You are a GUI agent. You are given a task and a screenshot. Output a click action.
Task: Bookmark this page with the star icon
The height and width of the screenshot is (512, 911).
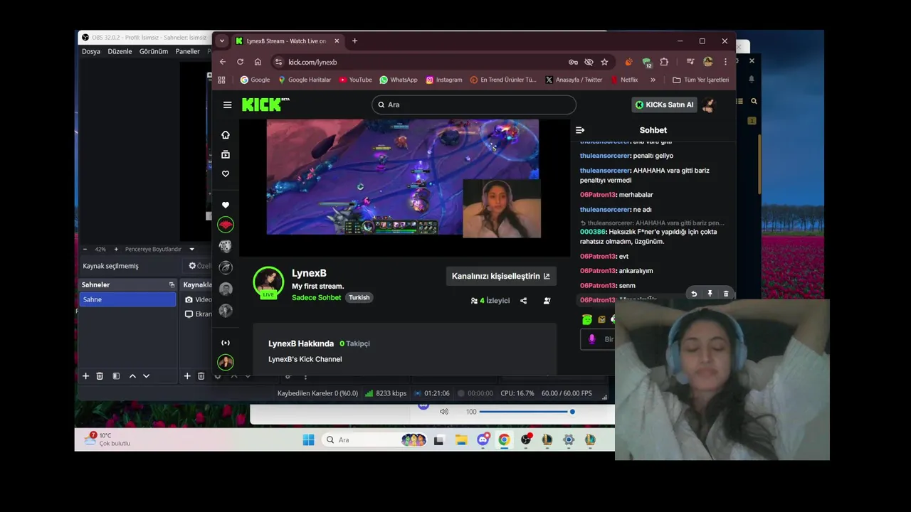[604, 62]
